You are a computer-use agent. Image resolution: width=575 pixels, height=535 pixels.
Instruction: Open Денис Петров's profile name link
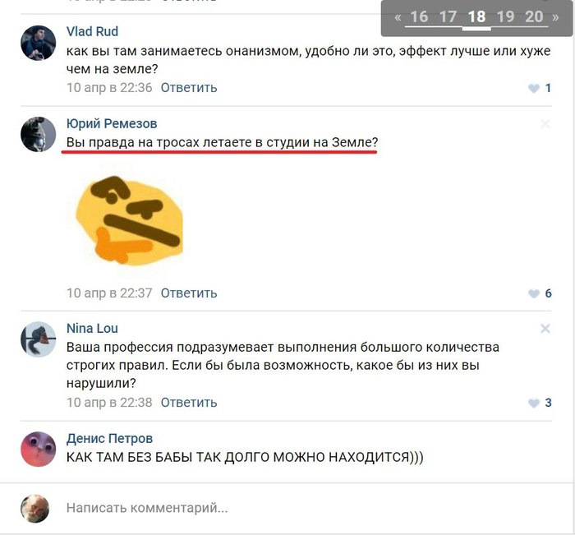click(109, 439)
